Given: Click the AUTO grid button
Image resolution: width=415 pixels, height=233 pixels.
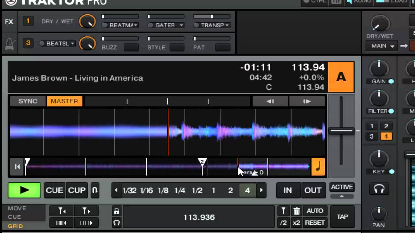Looking at the screenshot, I should (x=315, y=211).
